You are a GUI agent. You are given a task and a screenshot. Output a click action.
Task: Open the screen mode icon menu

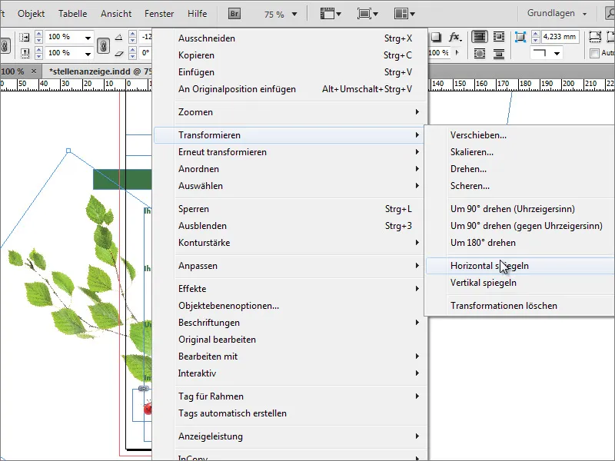pos(367,14)
